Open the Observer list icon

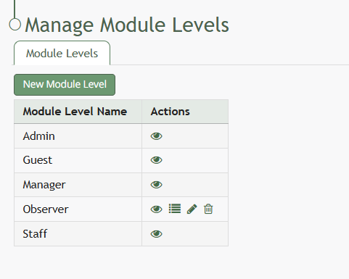[175, 209]
